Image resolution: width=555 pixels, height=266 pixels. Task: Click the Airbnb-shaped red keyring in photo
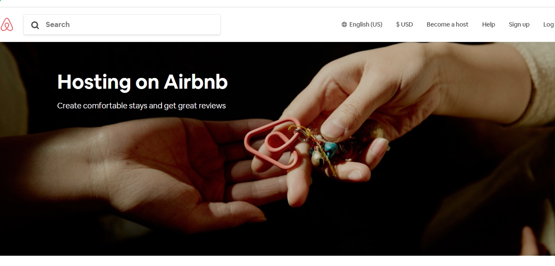pos(272,144)
